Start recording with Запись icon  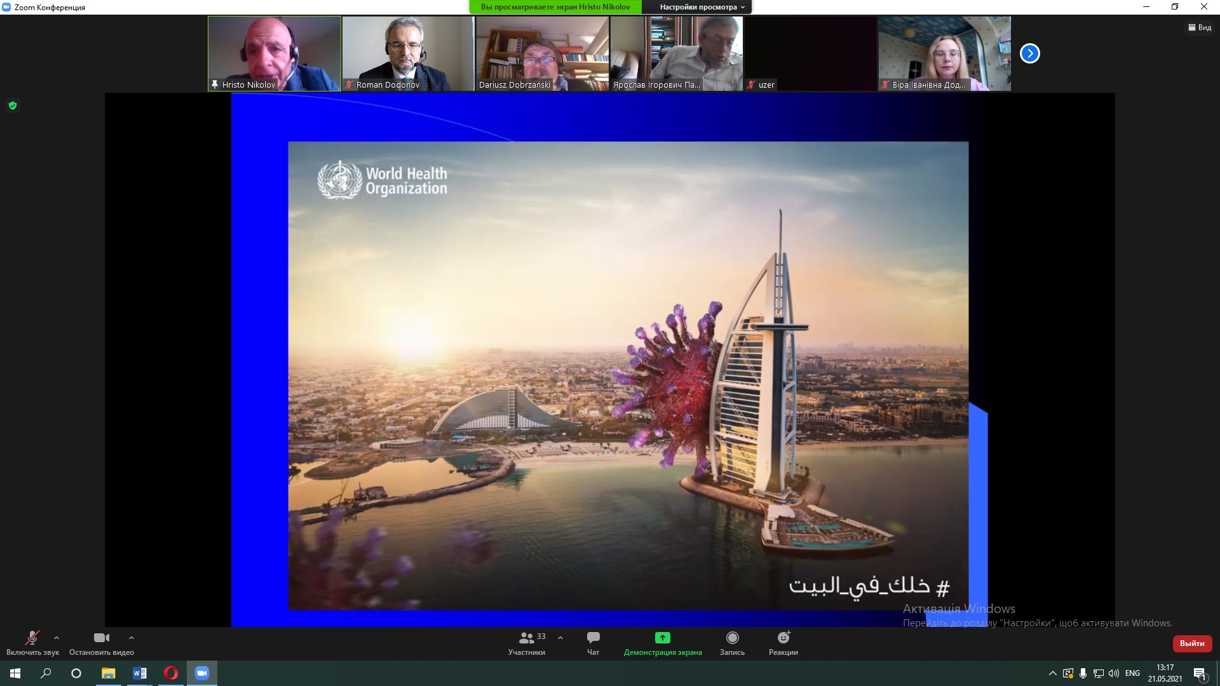(x=732, y=638)
